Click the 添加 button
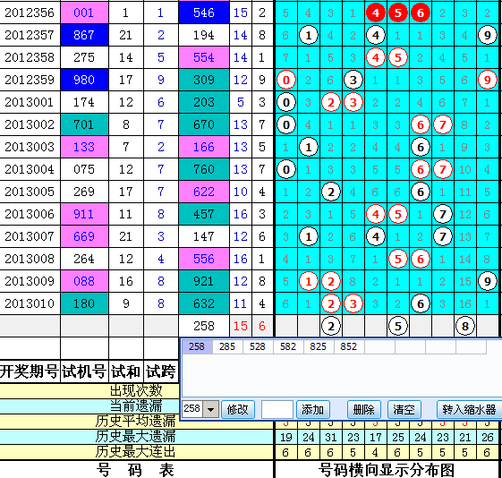The height and width of the screenshot is (478, 502). coord(313,409)
